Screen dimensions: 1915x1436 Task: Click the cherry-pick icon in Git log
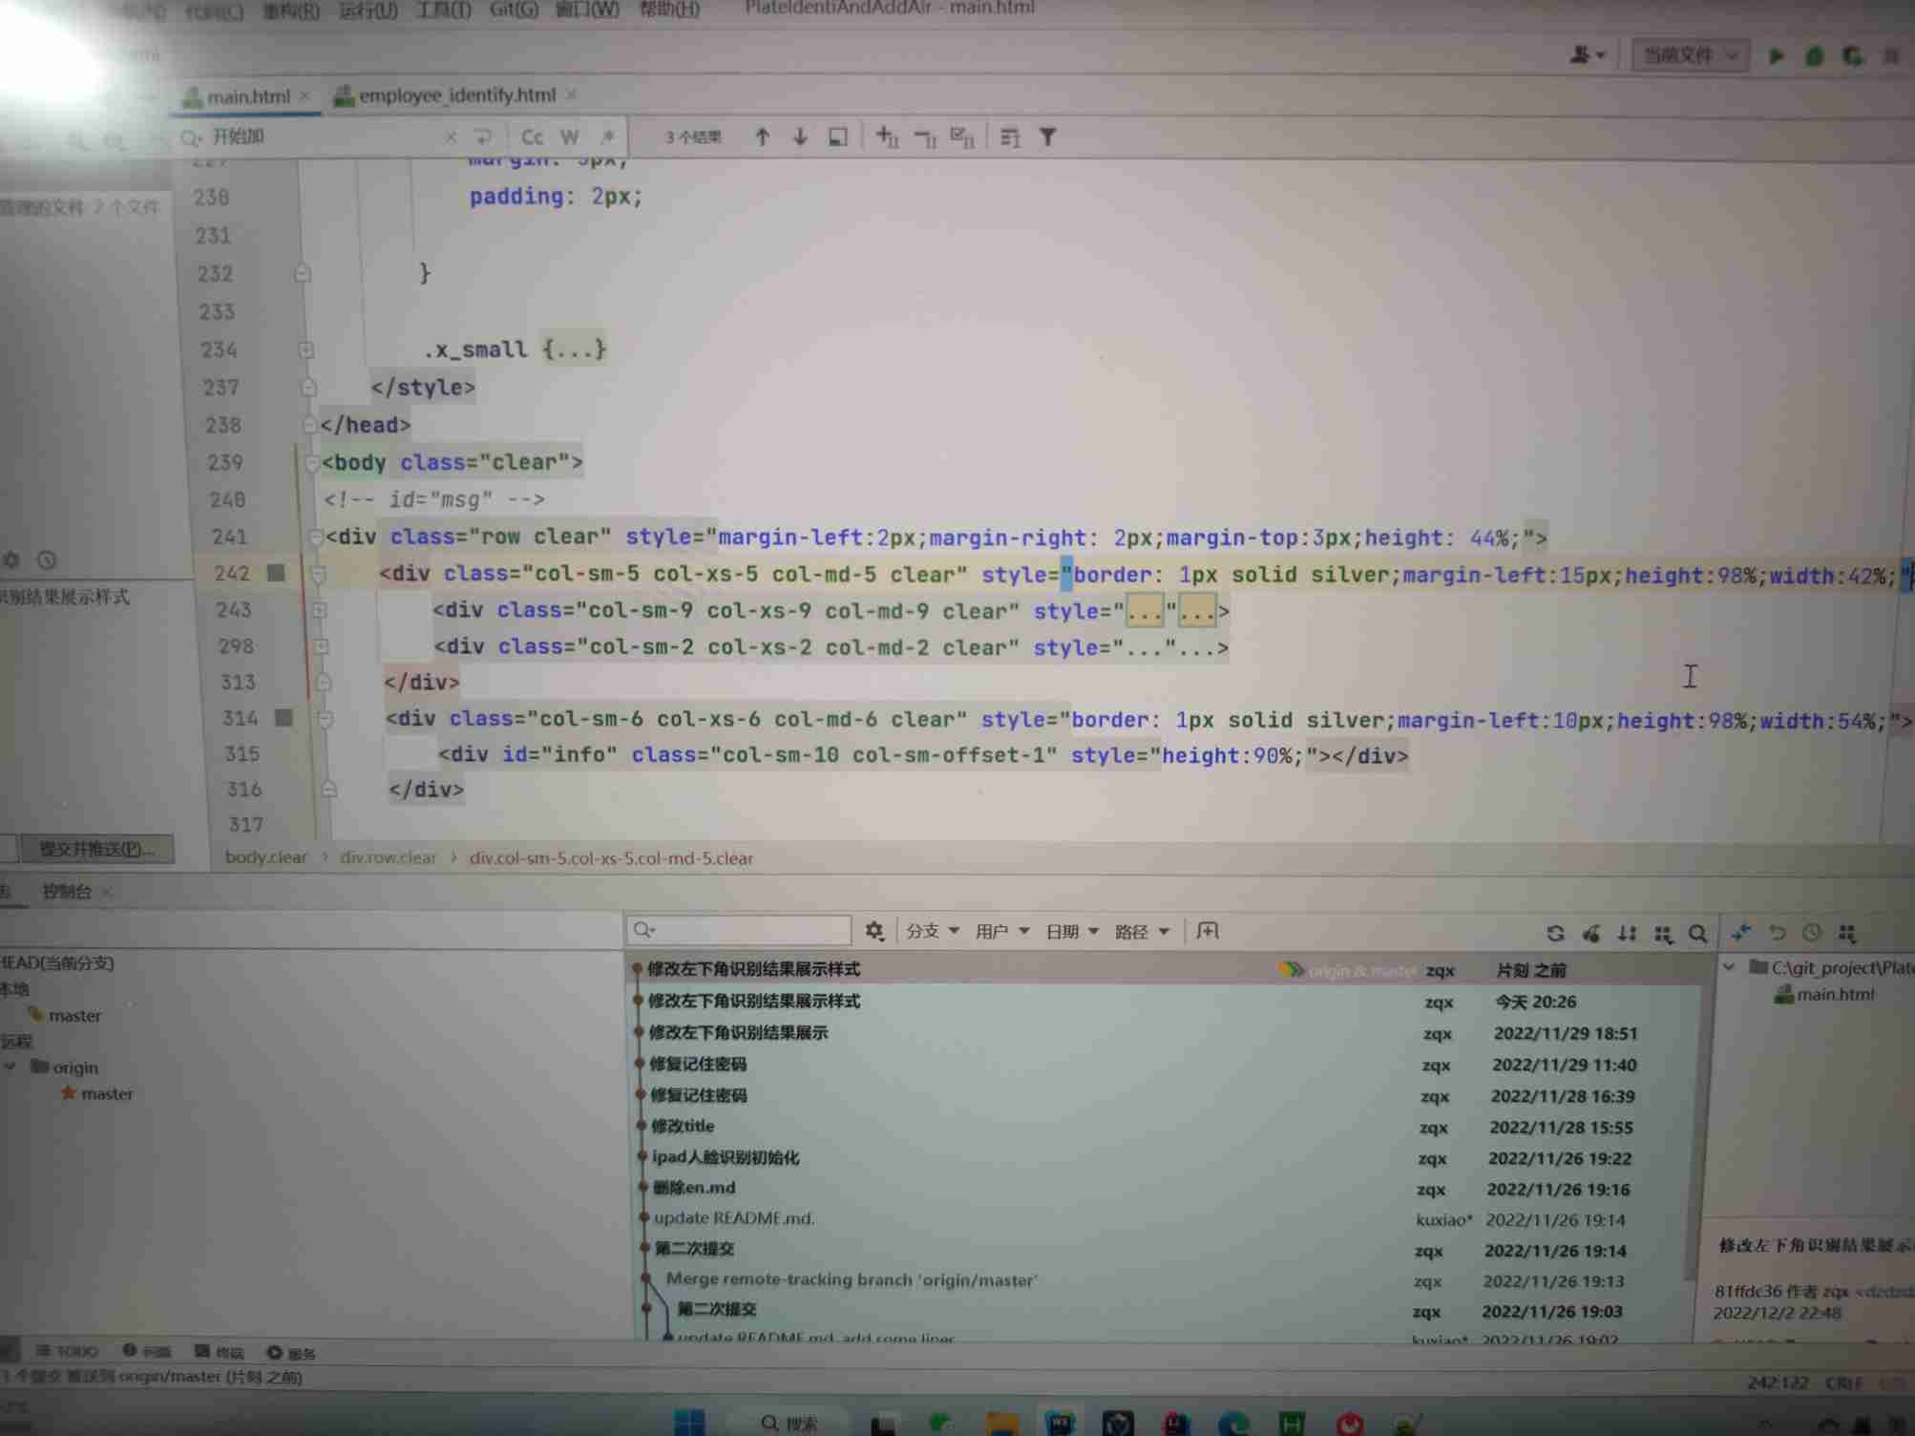click(x=1591, y=933)
